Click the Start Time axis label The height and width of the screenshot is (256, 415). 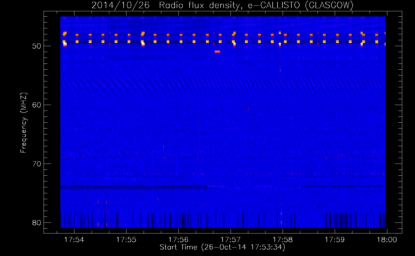222,247
